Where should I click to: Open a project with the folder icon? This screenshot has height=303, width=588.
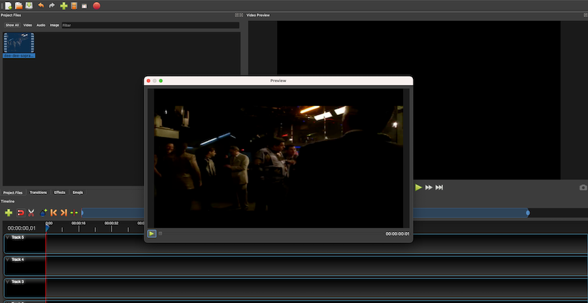[18, 6]
